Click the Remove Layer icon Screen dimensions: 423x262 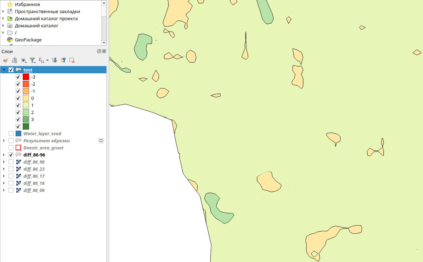[x=72, y=60]
